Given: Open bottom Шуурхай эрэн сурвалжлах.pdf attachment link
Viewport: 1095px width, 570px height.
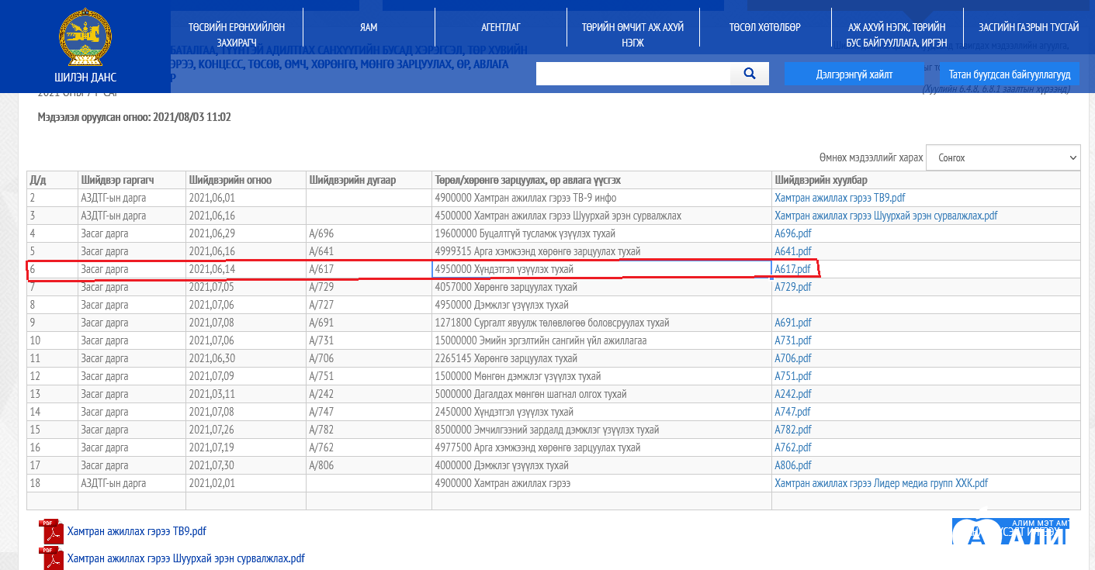Looking at the screenshot, I should (x=186, y=558).
